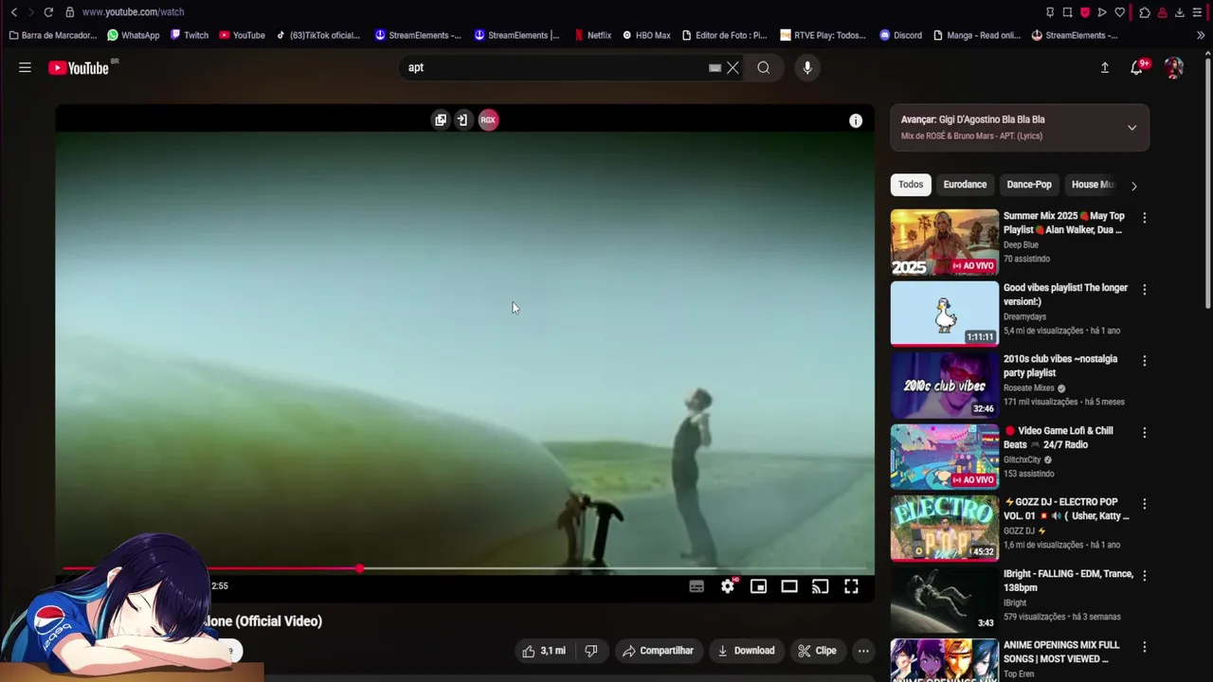1213x682 pixels.
Task: Open Summer Mix 2025 live thumbnail
Action: [945, 242]
